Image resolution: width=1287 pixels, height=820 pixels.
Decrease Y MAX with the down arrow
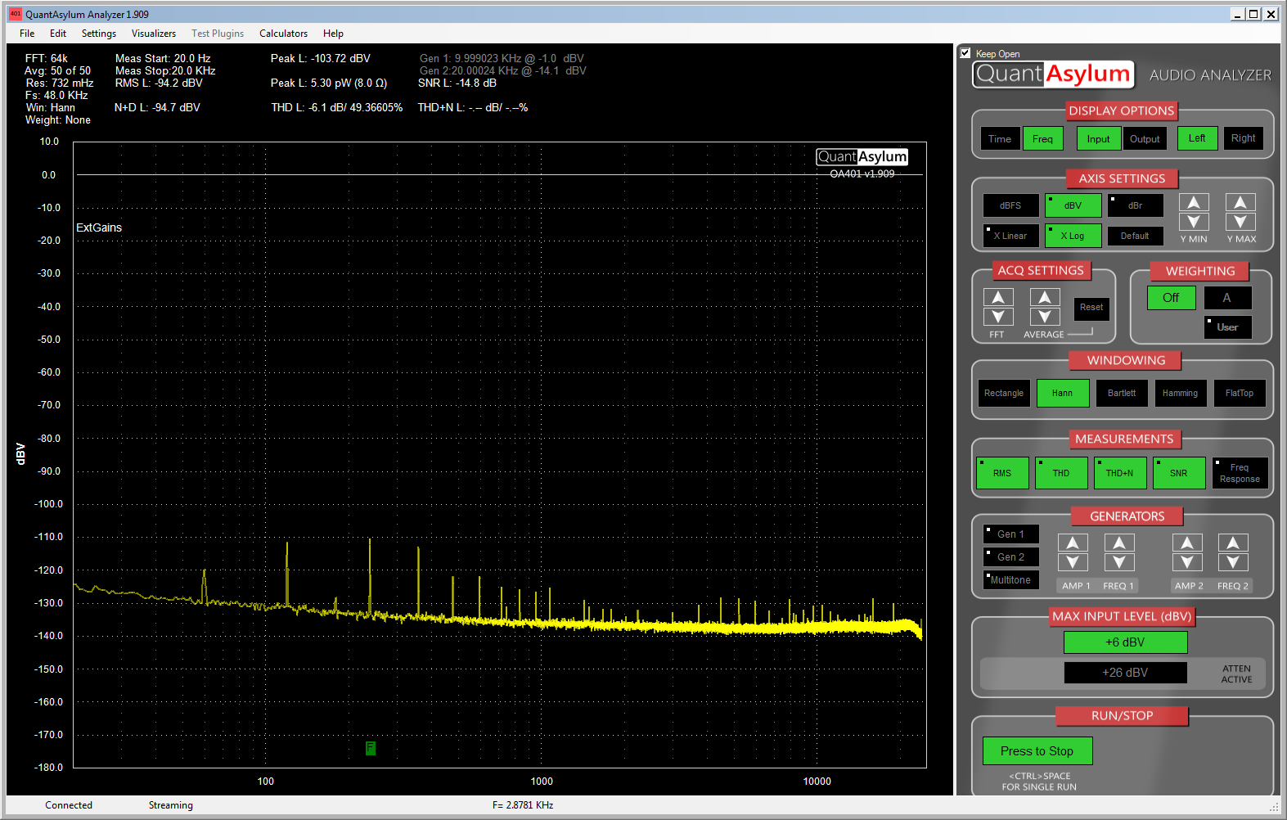[x=1240, y=222]
